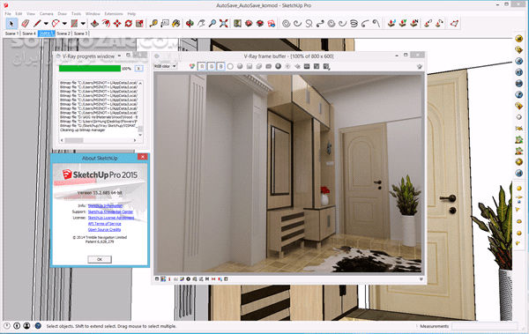Toggle the green G channel button
This screenshot has width=529, height=334.
[212, 66]
